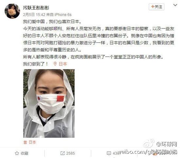Open the orange 日本 location link in post
This screenshot has width=180, height=158.
pyautogui.click(x=63, y=64)
